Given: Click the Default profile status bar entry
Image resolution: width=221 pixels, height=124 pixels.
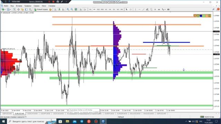Looking at the screenshot, I should click(121, 117).
